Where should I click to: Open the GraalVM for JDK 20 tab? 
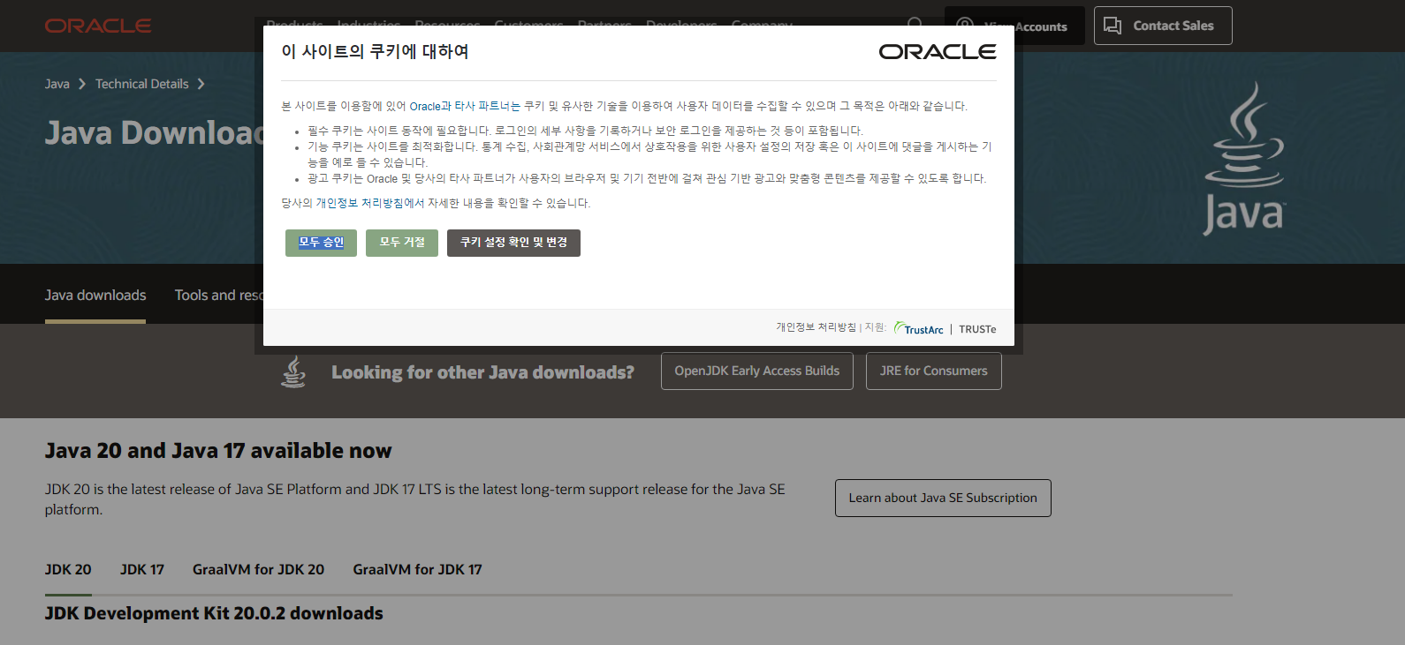(x=258, y=570)
